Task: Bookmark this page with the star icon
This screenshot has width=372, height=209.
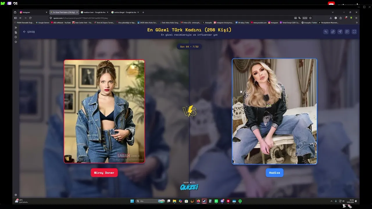Action: pos(310,18)
